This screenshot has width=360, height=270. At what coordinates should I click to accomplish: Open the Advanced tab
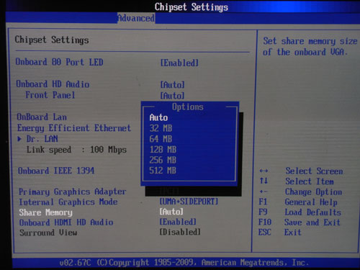tap(136, 18)
